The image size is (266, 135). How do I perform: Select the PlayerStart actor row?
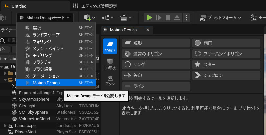pyautogui.click(x=51, y=132)
